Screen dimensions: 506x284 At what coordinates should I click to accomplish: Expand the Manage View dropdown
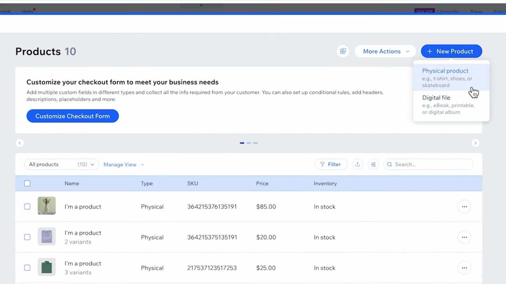124,164
